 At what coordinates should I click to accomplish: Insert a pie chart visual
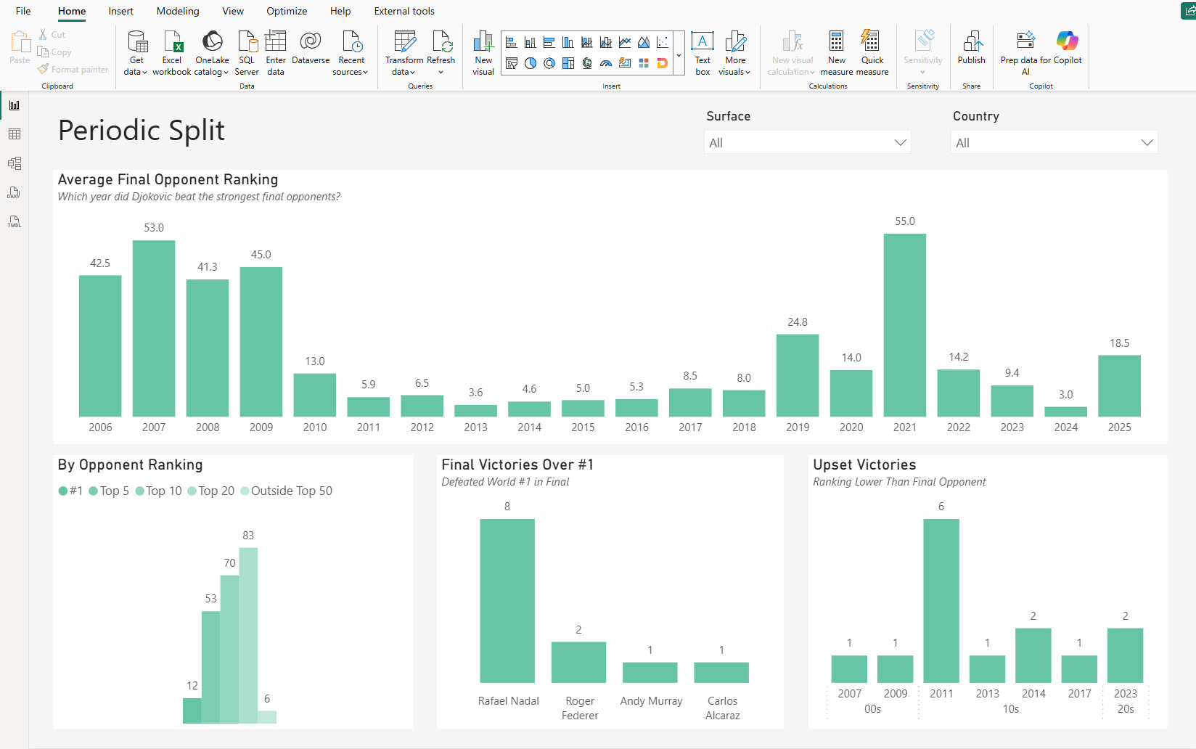point(531,63)
